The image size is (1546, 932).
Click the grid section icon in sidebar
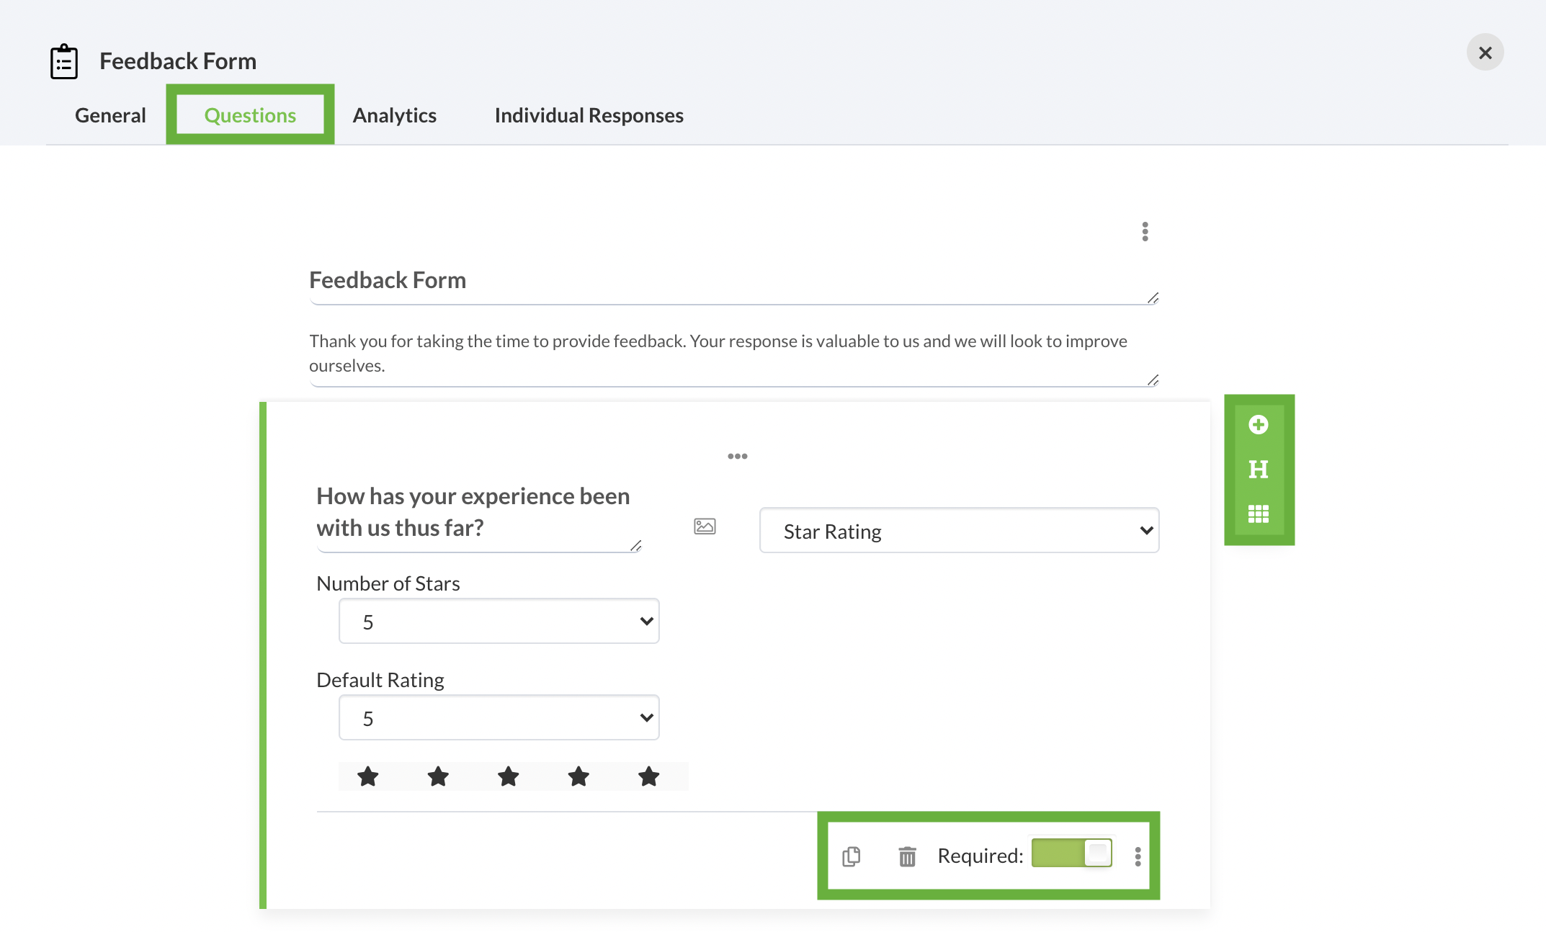1258,514
